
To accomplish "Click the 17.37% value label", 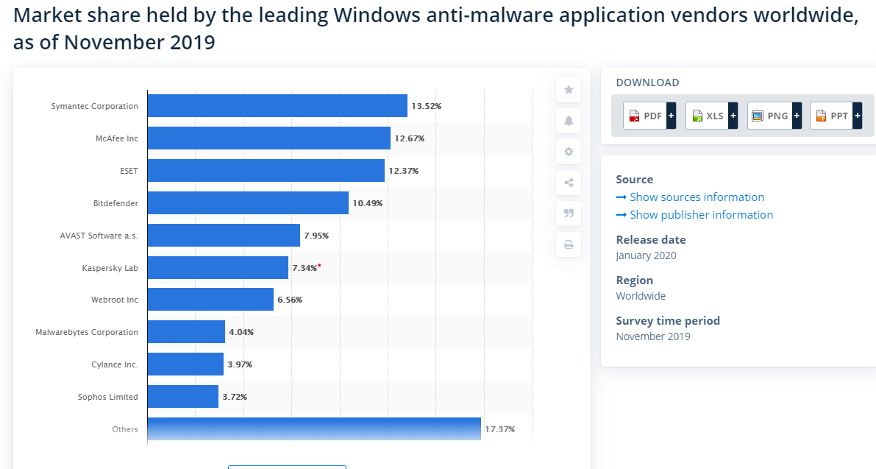I will tap(500, 429).
